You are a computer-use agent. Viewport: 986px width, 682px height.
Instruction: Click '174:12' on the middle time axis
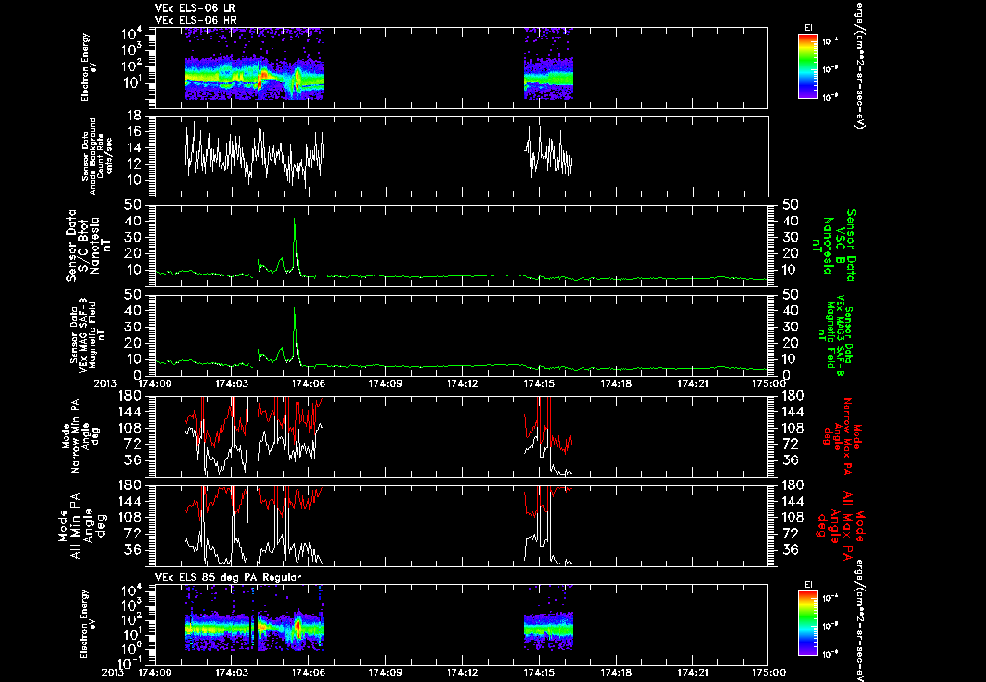point(462,382)
